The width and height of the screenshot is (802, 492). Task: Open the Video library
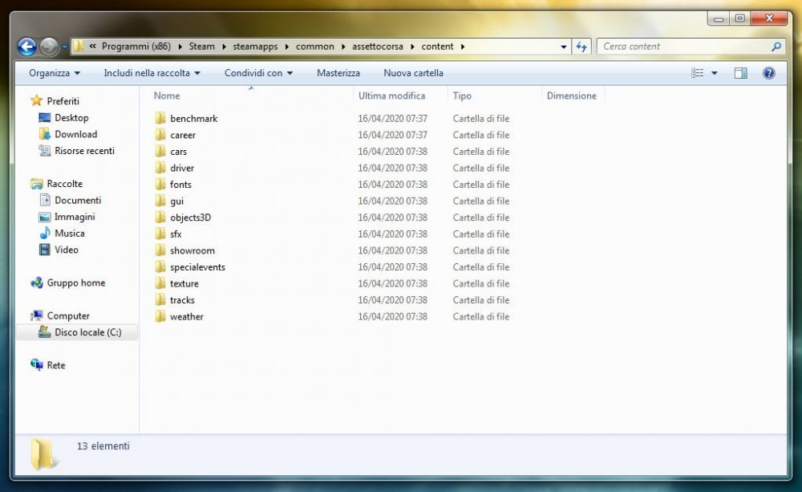click(59, 250)
